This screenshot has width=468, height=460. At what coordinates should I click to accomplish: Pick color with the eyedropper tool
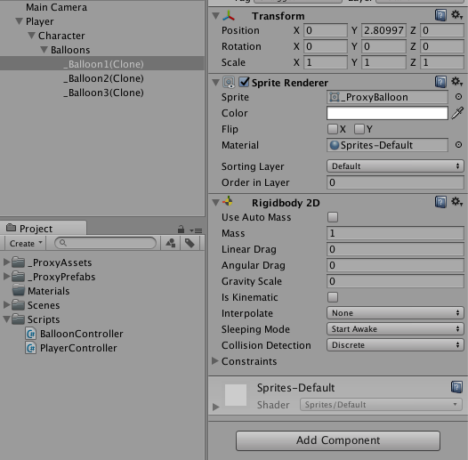click(457, 113)
